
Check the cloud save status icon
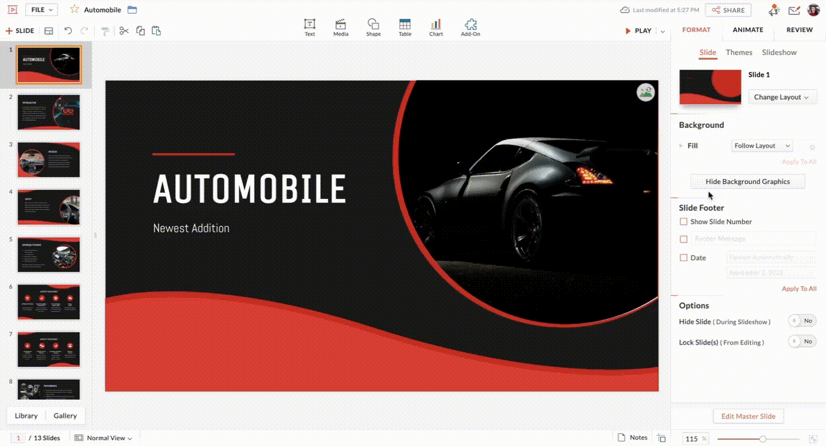pyautogui.click(x=625, y=10)
